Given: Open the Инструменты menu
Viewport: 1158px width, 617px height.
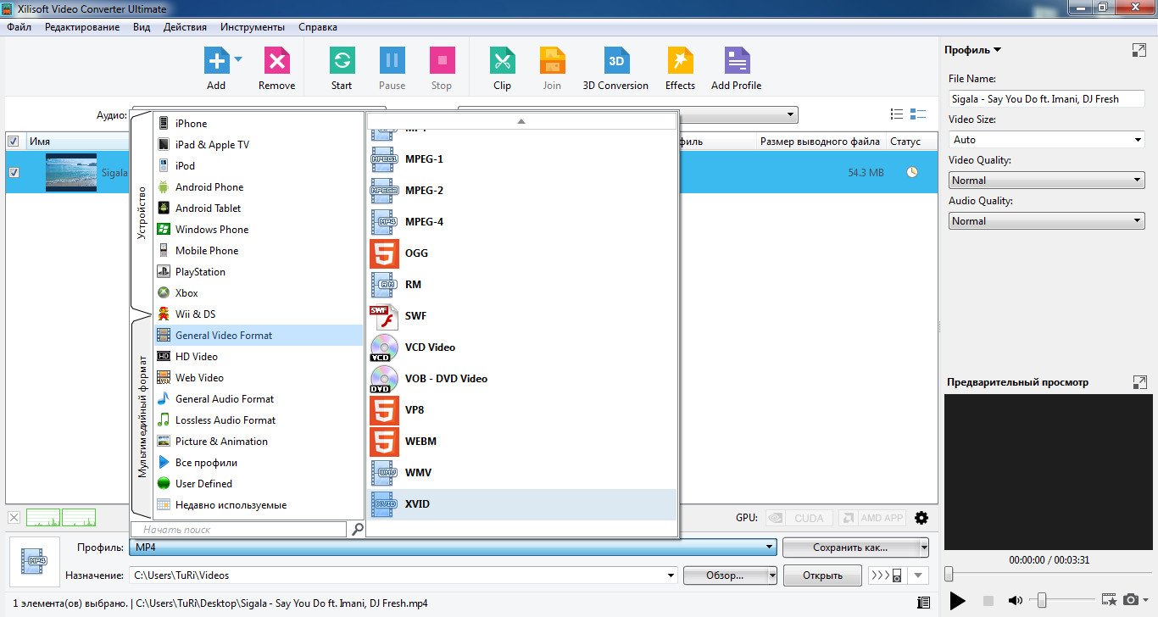Looking at the screenshot, I should tap(253, 27).
